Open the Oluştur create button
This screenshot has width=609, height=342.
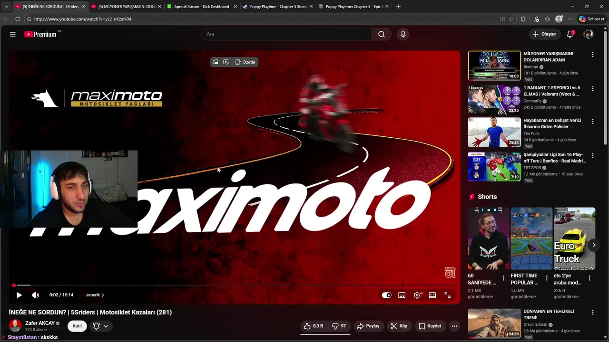coord(544,34)
